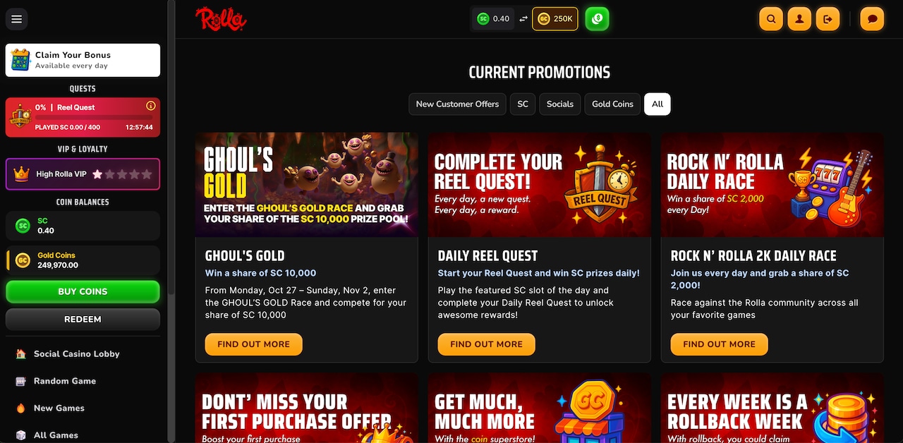This screenshot has height=443, width=903.
Task: Select the Socials filter tab
Action: (x=560, y=104)
